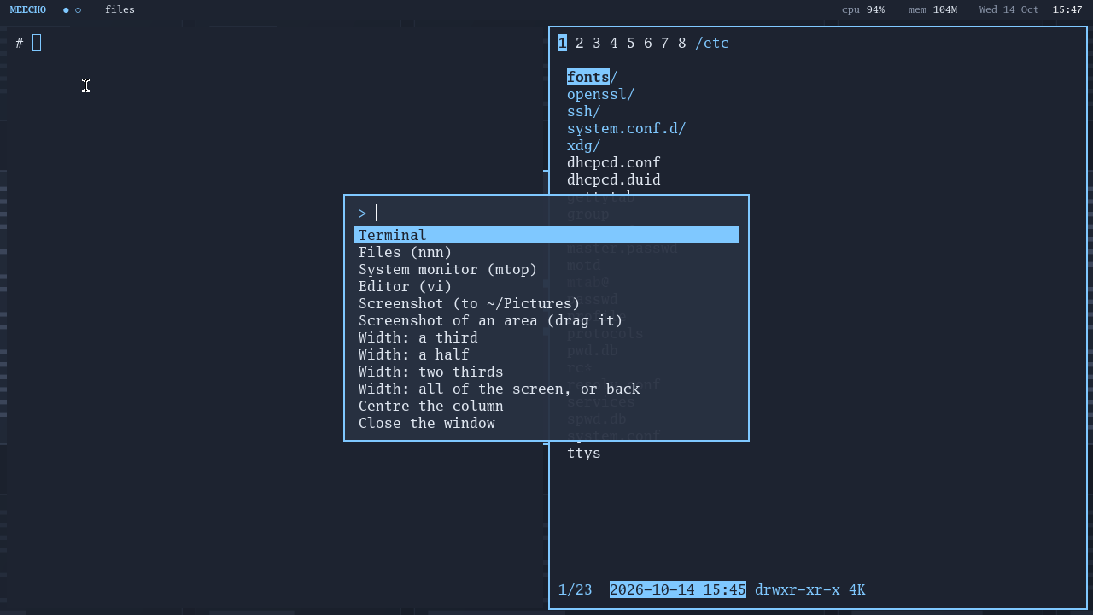Open the system.conf.d/ directory
The height and width of the screenshot is (615, 1093).
point(627,129)
